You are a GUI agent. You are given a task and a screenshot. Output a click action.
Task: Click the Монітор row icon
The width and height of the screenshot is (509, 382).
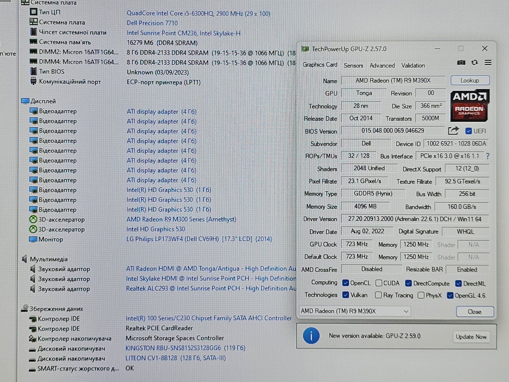point(33,239)
